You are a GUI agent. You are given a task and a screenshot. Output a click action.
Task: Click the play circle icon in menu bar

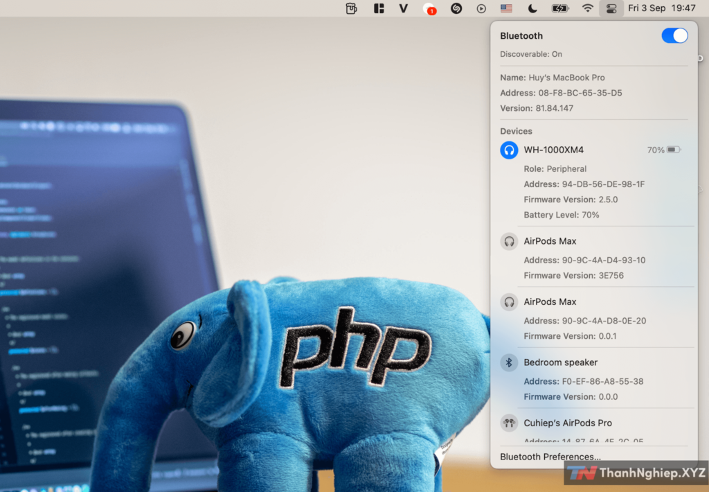(481, 8)
